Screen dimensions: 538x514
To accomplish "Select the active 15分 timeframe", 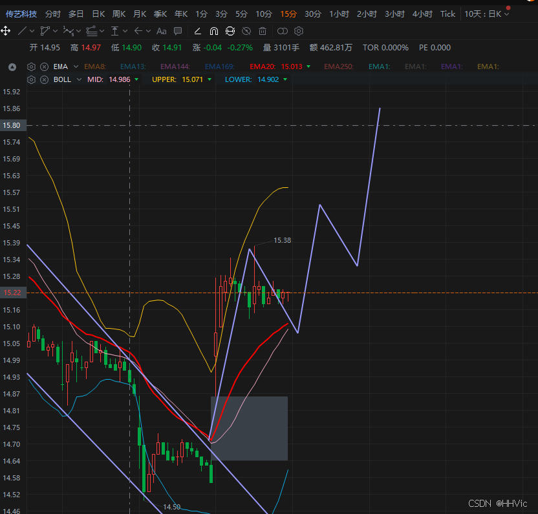I will pyautogui.click(x=288, y=14).
